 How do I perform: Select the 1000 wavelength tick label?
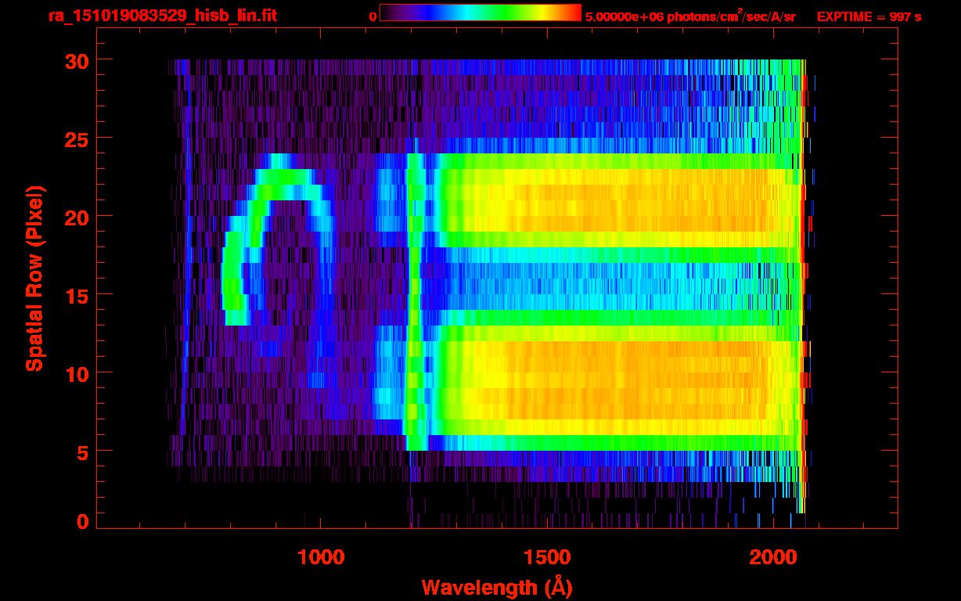tap(321, 557)
